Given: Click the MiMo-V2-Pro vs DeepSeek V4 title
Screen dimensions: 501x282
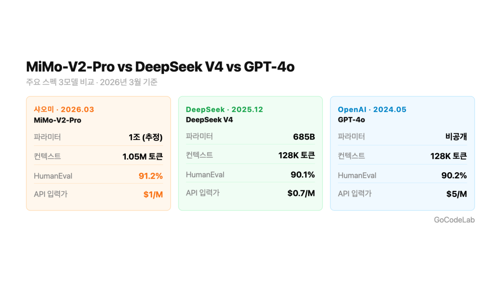Looking at the screenshot, I should tap(160, 67).
